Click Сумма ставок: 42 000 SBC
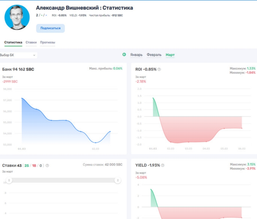The image size is (257, 219). [103, 165]
